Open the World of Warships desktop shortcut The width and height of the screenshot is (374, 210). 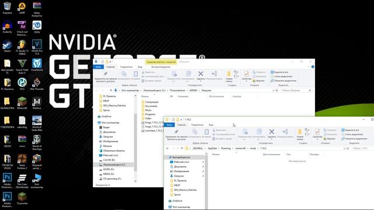37,142
